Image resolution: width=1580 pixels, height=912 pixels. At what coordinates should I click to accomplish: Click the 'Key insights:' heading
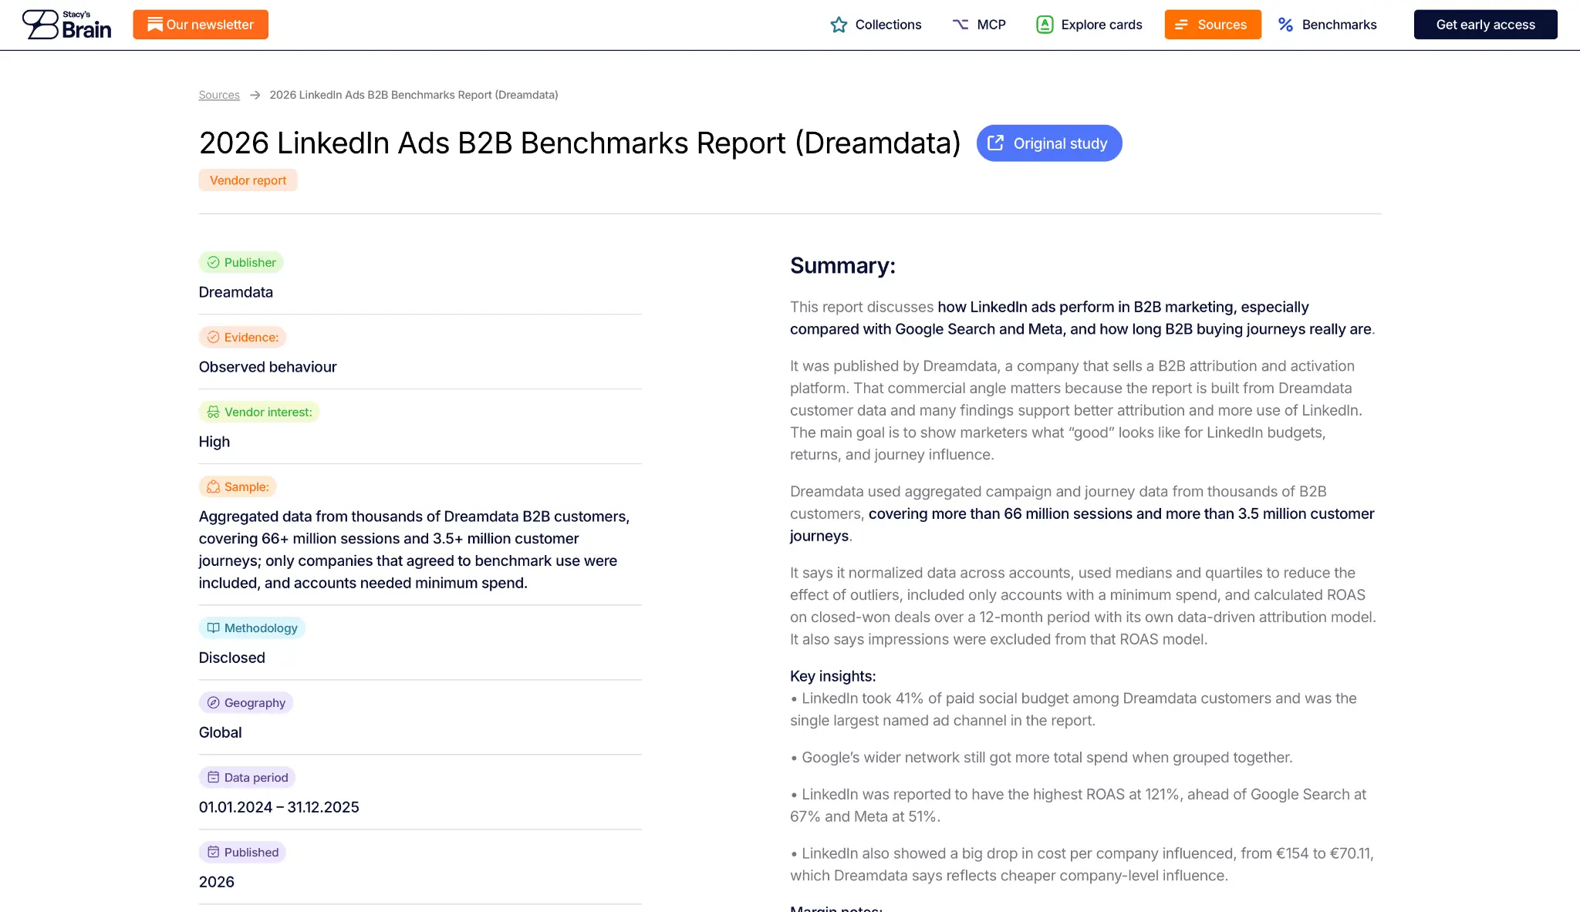tap(833, 676)
